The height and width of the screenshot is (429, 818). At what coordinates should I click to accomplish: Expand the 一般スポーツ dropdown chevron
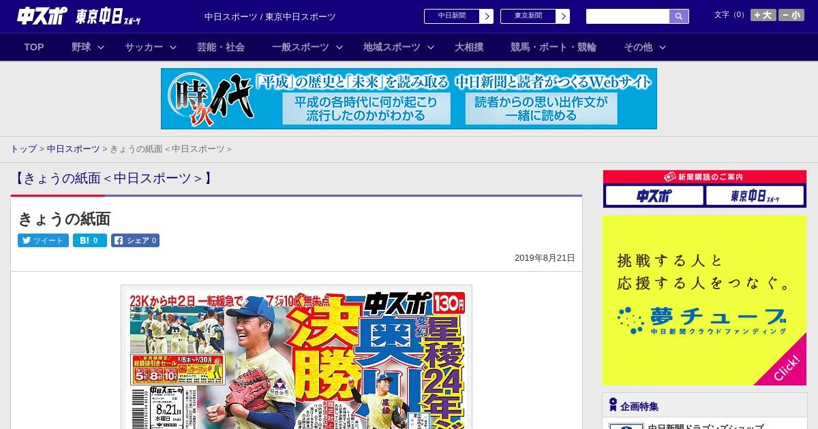[x=339, y=48]
